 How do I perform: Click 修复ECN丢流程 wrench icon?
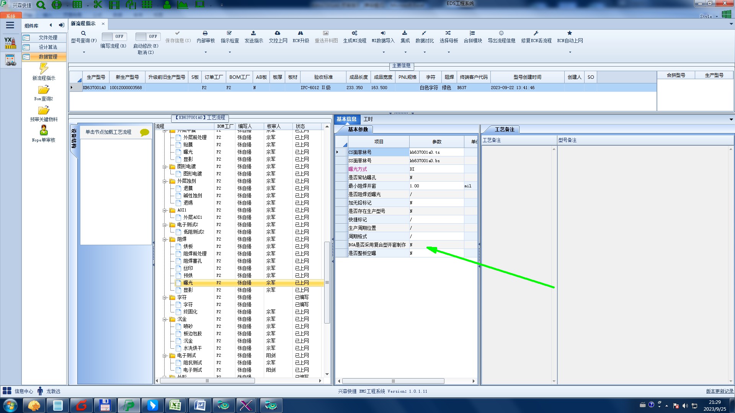[x=536, y=33]
